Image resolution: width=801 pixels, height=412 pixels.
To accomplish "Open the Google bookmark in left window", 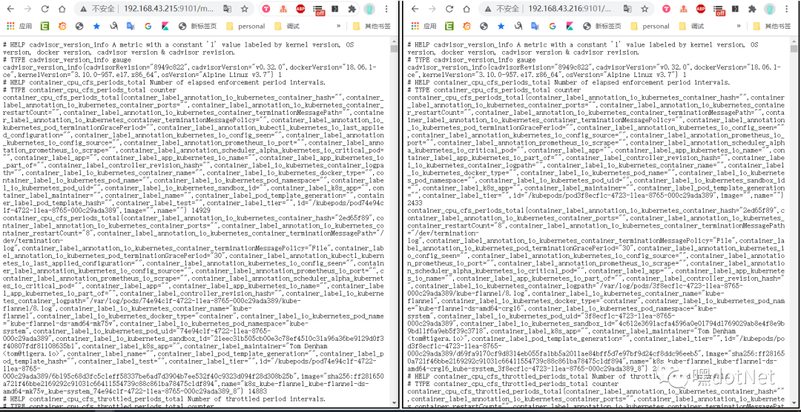I will 148,26.
